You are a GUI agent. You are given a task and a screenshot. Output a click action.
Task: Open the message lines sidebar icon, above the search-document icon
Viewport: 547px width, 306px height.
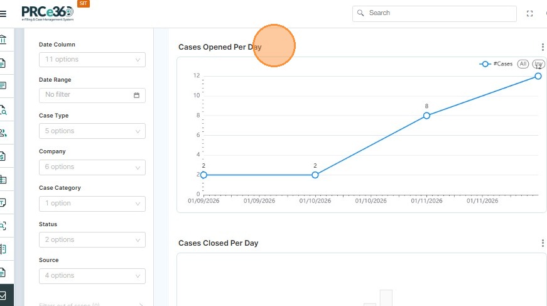3,85
